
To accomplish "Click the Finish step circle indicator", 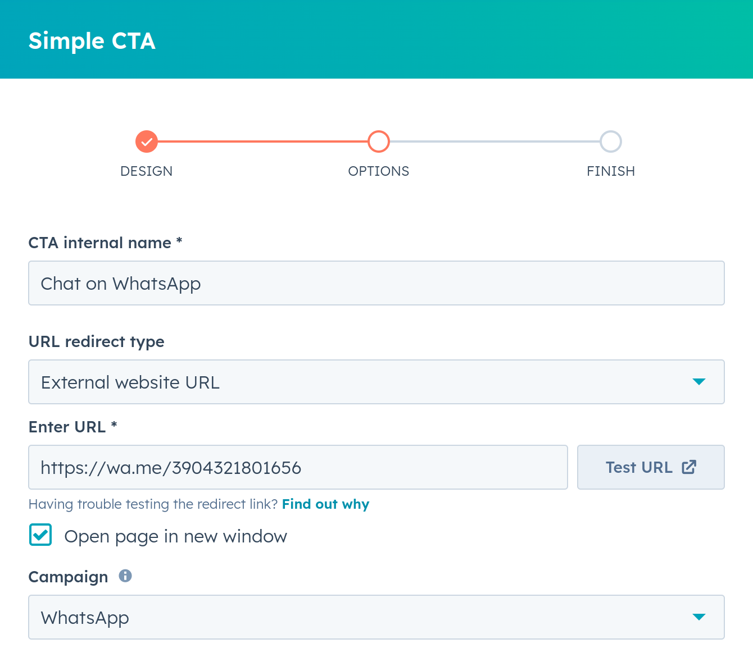I will click(x=611, y=142).
